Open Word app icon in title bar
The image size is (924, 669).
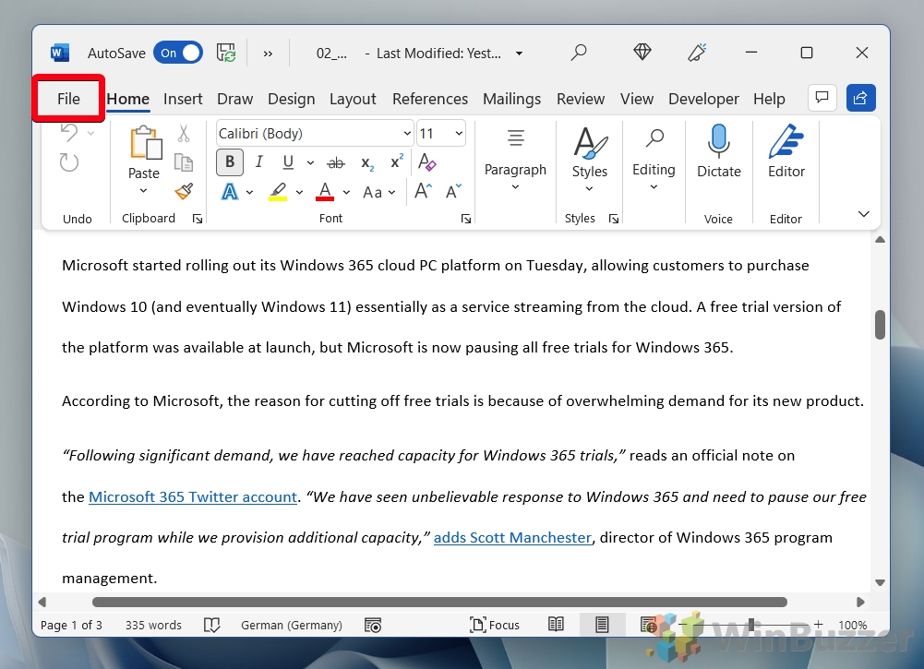coord(60,53)
